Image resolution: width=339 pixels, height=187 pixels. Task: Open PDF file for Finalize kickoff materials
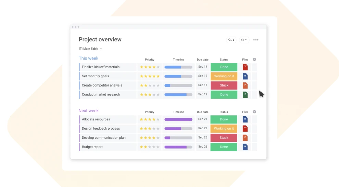245,67
